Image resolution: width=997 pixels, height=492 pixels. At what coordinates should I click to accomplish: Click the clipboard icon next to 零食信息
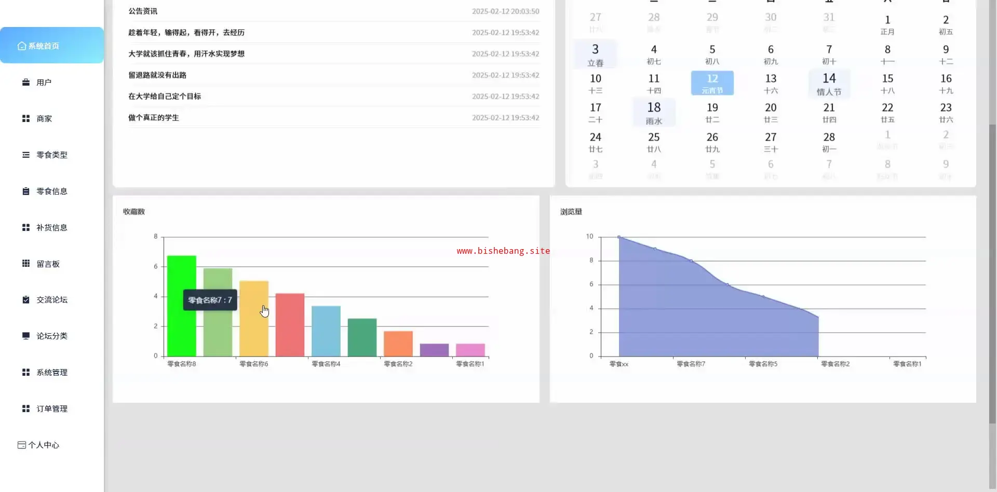point(26,192)
